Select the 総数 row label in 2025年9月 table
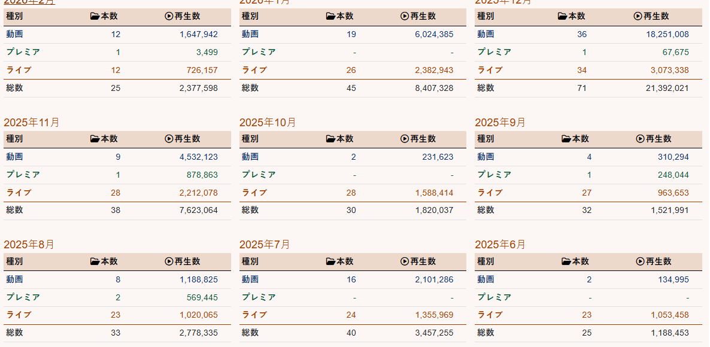This screenshot has width=710, height=347. [x=486, y=210]
